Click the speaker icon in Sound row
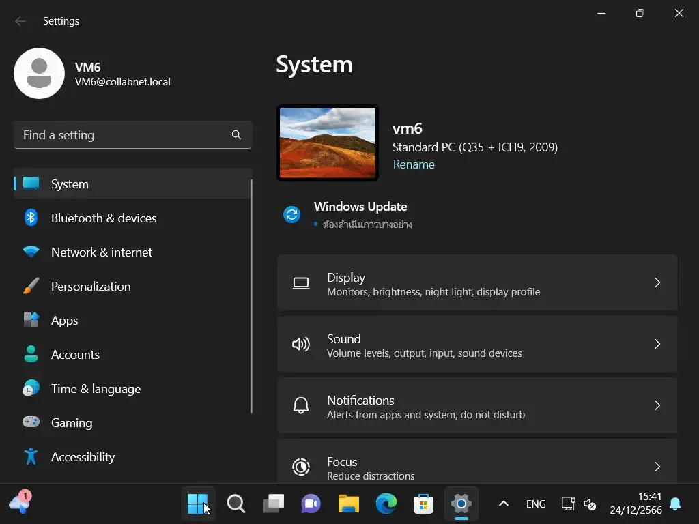This screenshot has height=524, width=699. coord(301,344)
